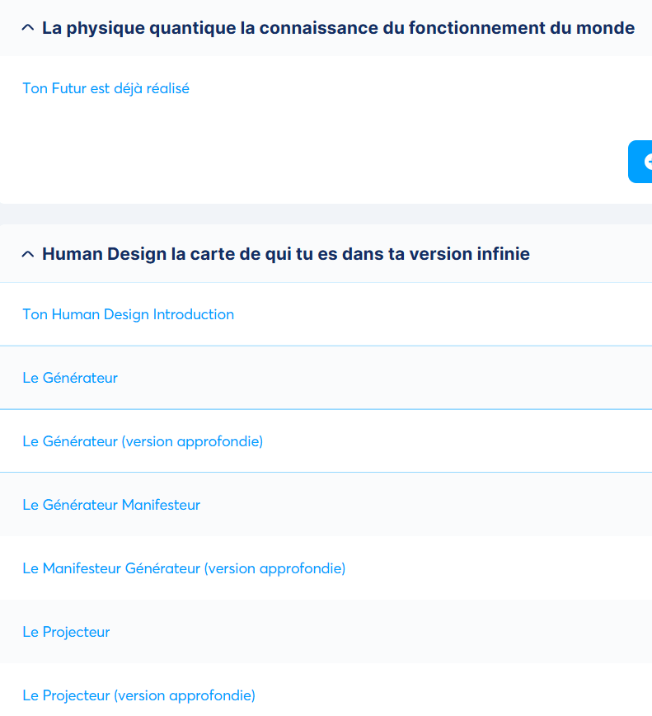652x716 pixels.
Task: Open 'Le Projecteur (version approfondie)' lesson
Action: pyautogui.click(x=138, y=695)
